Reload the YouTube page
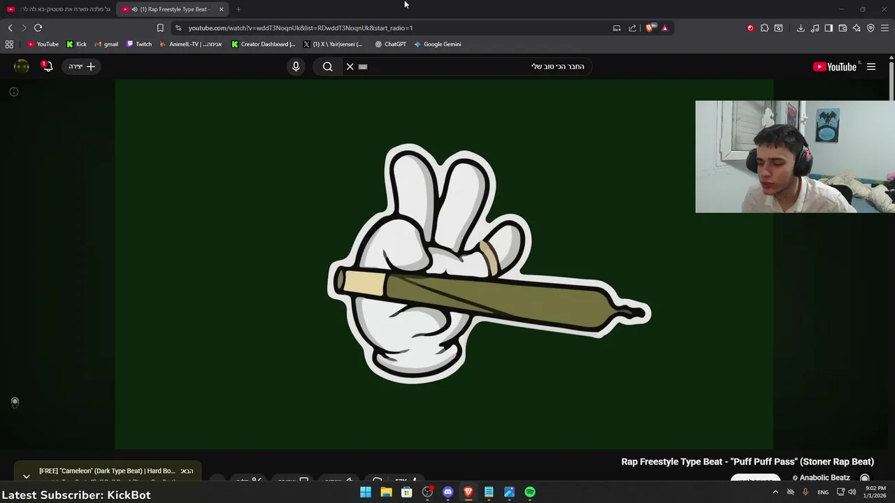Image resolution: width=895 pixels, height=503 pixels. pos(38,28)
